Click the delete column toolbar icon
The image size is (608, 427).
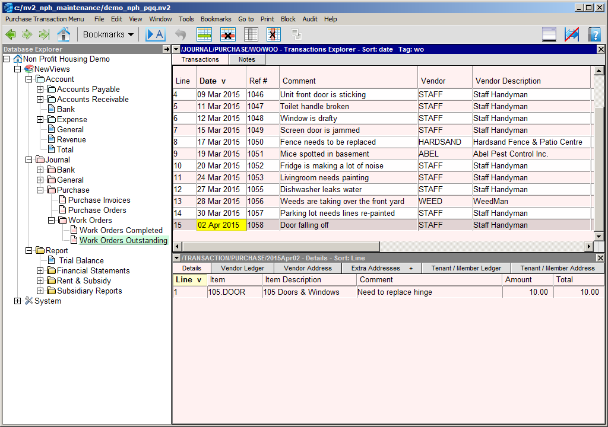(x=274, y=34)
